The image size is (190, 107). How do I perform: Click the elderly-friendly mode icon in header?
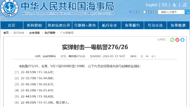tap(185, 5)
